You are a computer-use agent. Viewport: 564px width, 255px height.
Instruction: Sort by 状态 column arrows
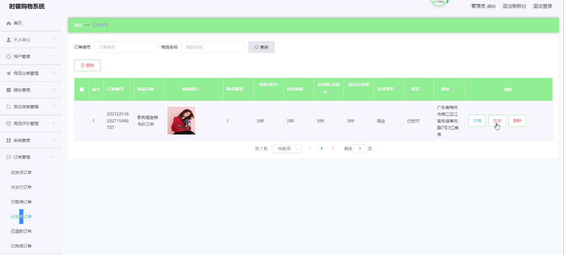click(x=424, y=89)
